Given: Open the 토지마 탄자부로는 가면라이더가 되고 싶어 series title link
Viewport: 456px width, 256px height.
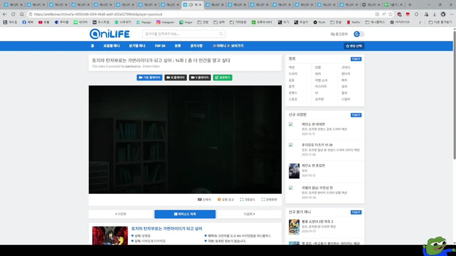Looking at the screenshot, I should click(167, 229).
